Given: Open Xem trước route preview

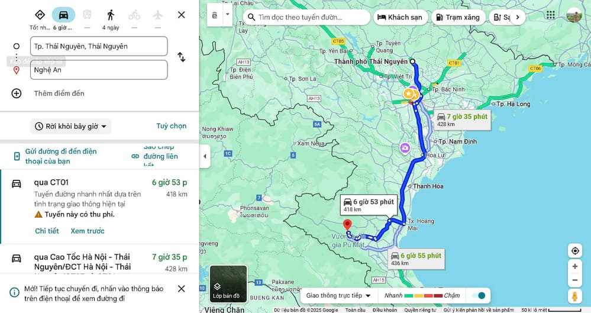Looking at the screenshot, I should 88,231.
